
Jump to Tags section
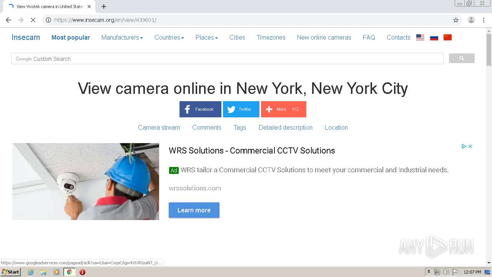coord(240,127)
